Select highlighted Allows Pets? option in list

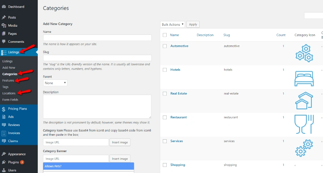pyautogui.click(x=89, y=166)
